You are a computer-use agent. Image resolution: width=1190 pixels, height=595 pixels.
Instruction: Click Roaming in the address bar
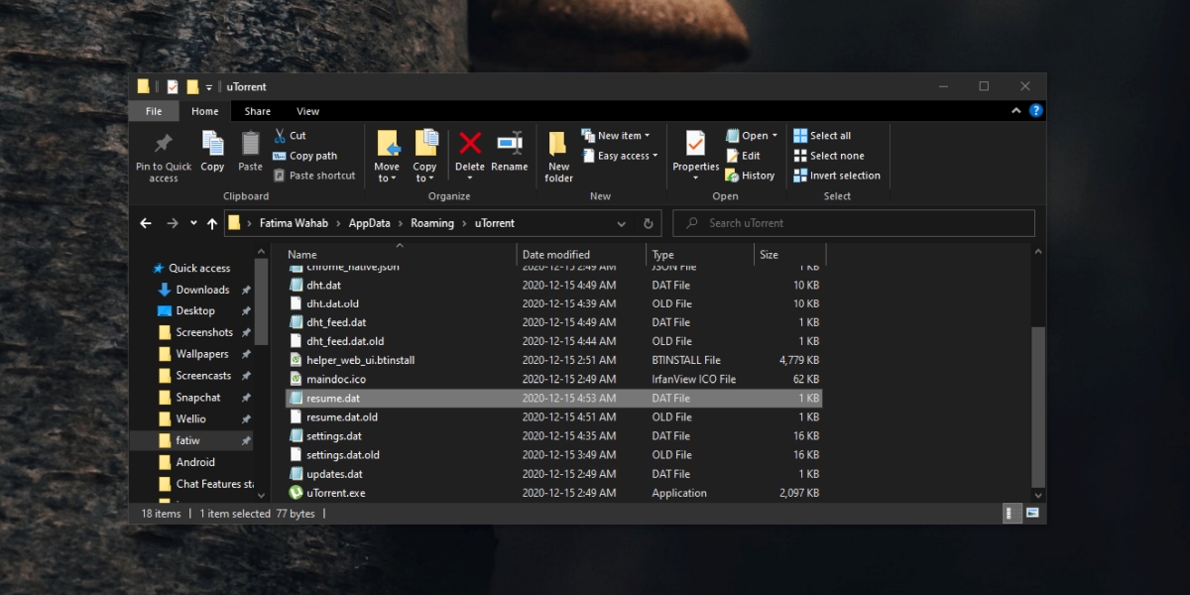click(432, 223)
